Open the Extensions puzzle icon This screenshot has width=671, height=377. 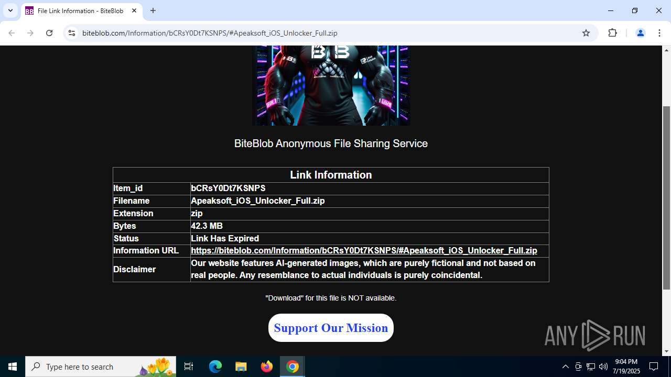tap(612, 33)
